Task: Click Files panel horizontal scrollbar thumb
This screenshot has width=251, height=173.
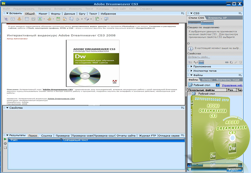Action: (x=197, y=165)
